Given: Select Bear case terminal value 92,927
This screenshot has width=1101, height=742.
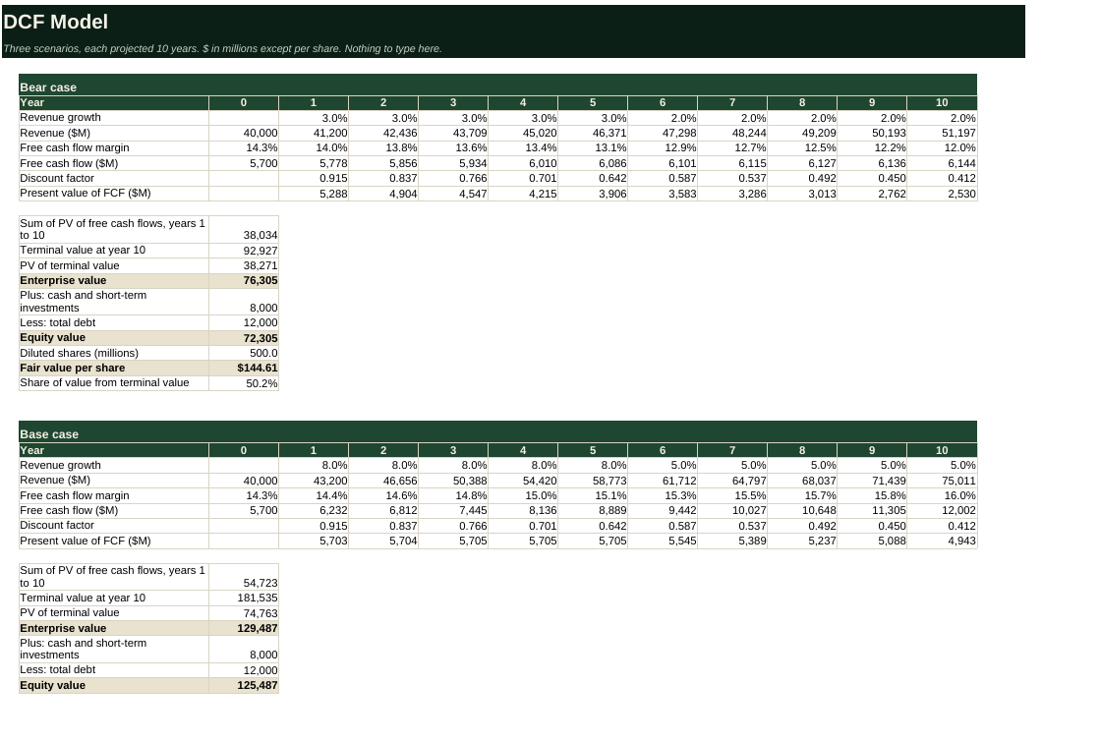Looking at the screenshot, I should pos(244,251).
